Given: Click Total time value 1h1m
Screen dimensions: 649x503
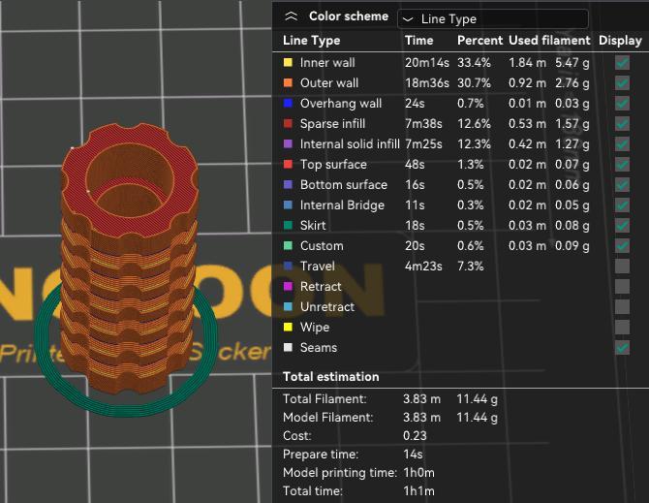Looking at the screenshot, I should [418, 491].
